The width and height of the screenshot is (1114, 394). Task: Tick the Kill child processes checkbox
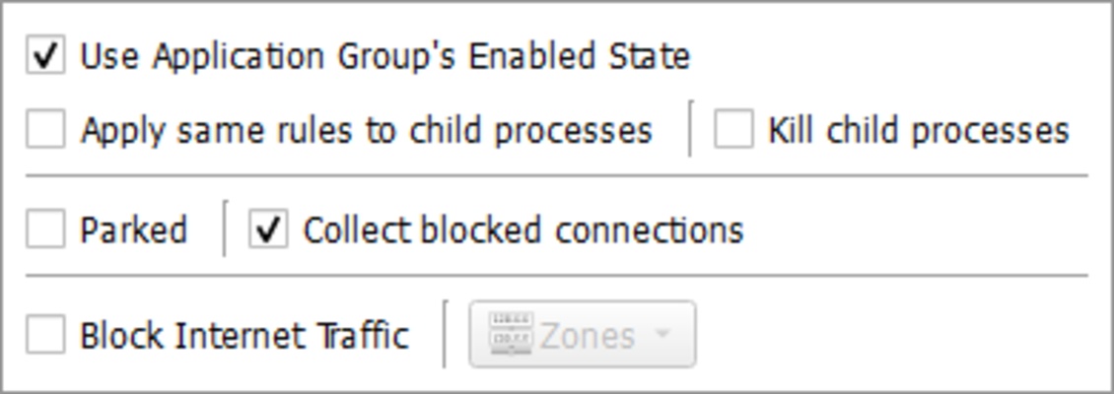tap(733, 130)
